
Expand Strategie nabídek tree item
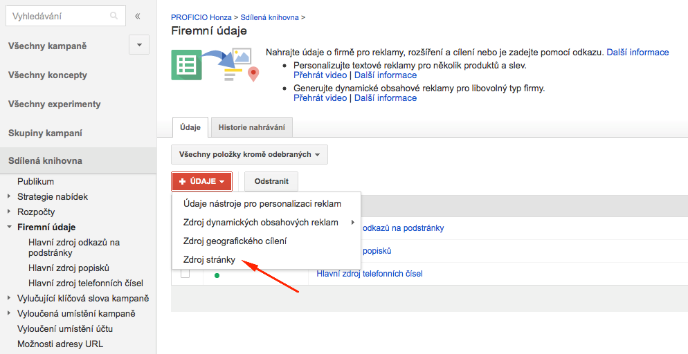[9, 197]
